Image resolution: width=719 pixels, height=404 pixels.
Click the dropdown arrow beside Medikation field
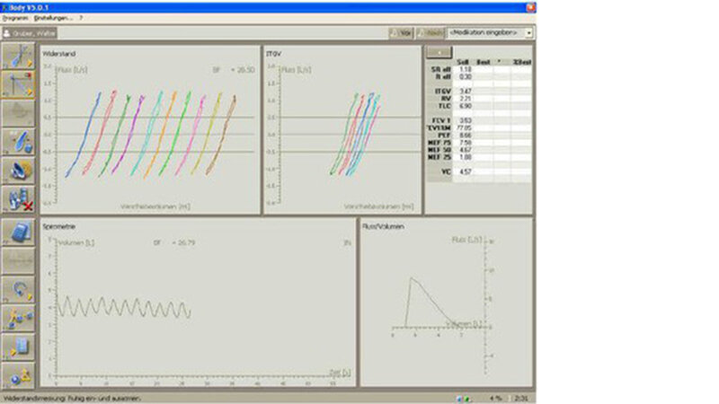point(528,32)
